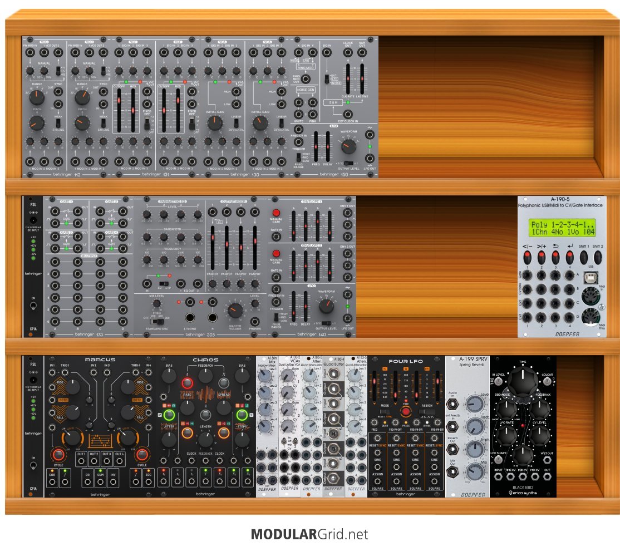Click the Range knob of the leftmost VCO
620x546 pixels.
point(37,97)
